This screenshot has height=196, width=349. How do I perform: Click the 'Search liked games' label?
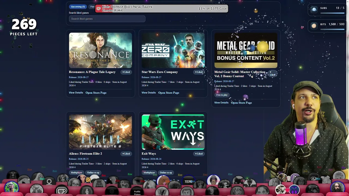pos(79,13)
